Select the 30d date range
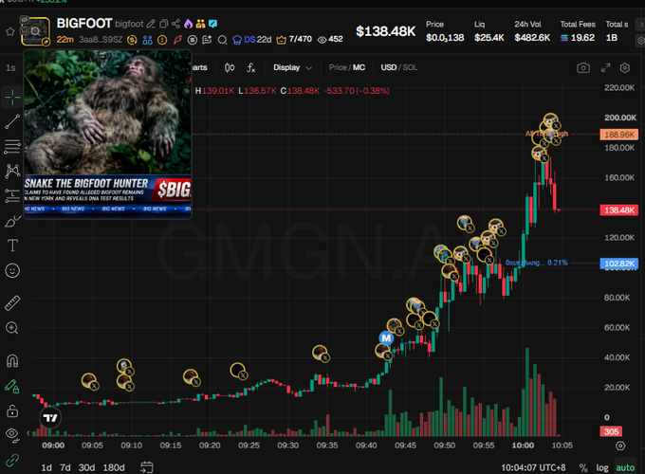The height and width of the screenshot is (474, 645). [86, 467]
